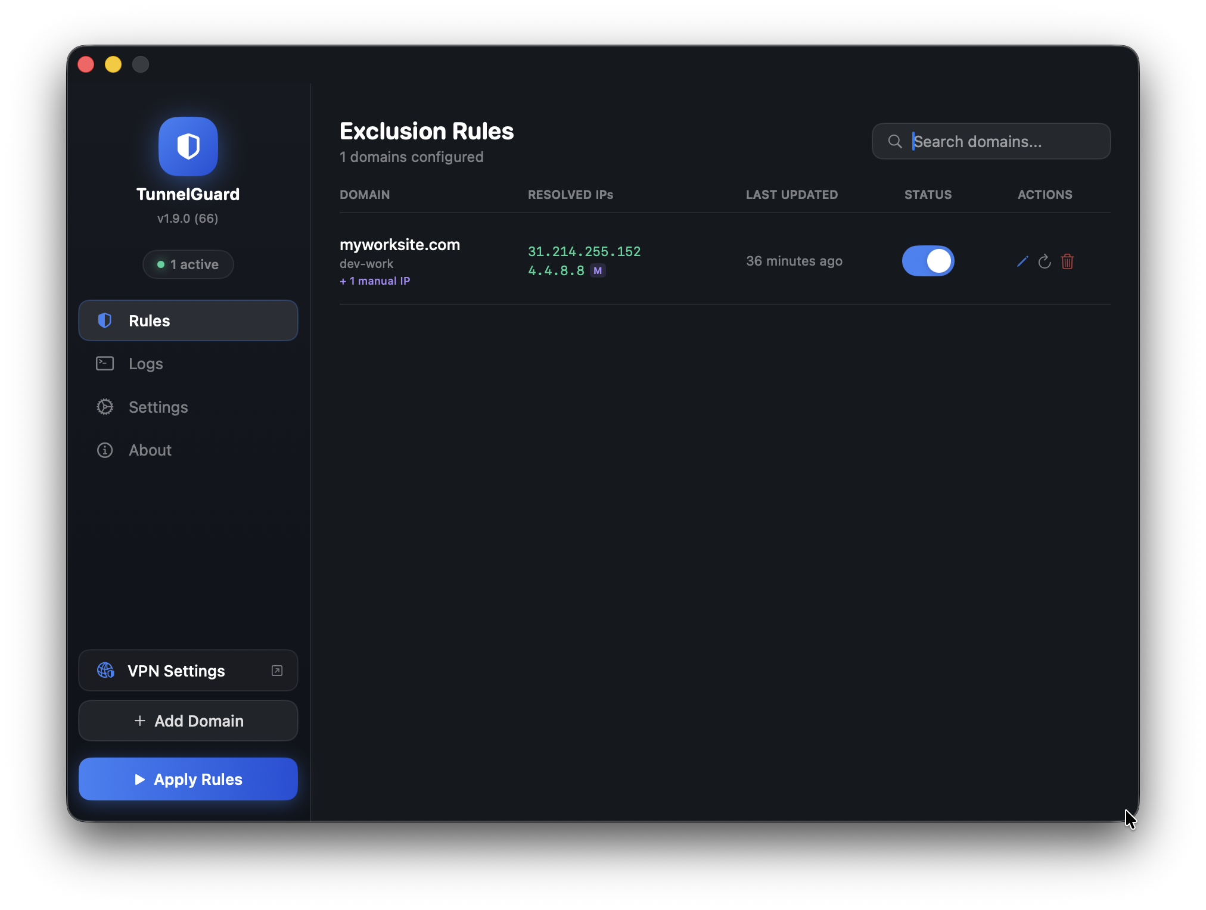This screenshot has width=1206, height=910.
Task: Click the search magnifier icon
Action: click(x=895, y=142)
